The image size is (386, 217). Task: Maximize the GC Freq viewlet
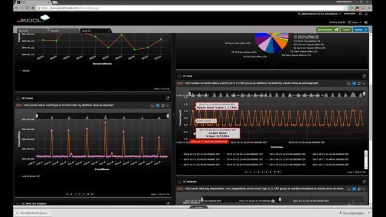[364, 76]
